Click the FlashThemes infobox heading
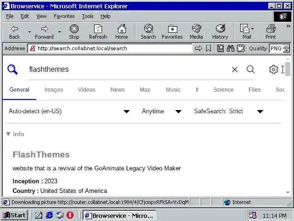This screenshot has width=294, height=221. pyautogui.click(x=41, y=155)
